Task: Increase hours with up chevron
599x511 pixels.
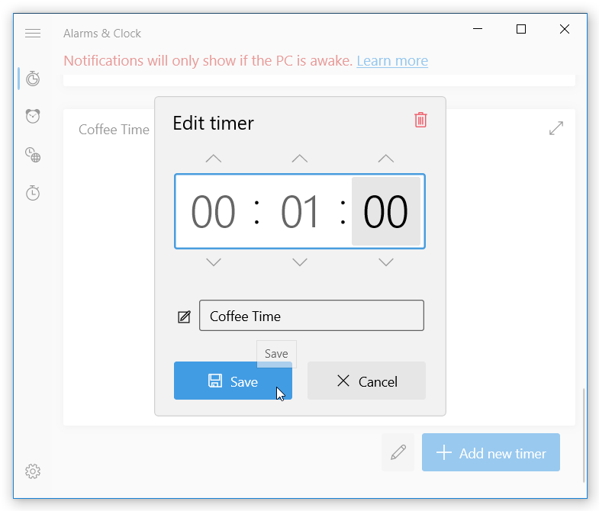Action: 214,159
